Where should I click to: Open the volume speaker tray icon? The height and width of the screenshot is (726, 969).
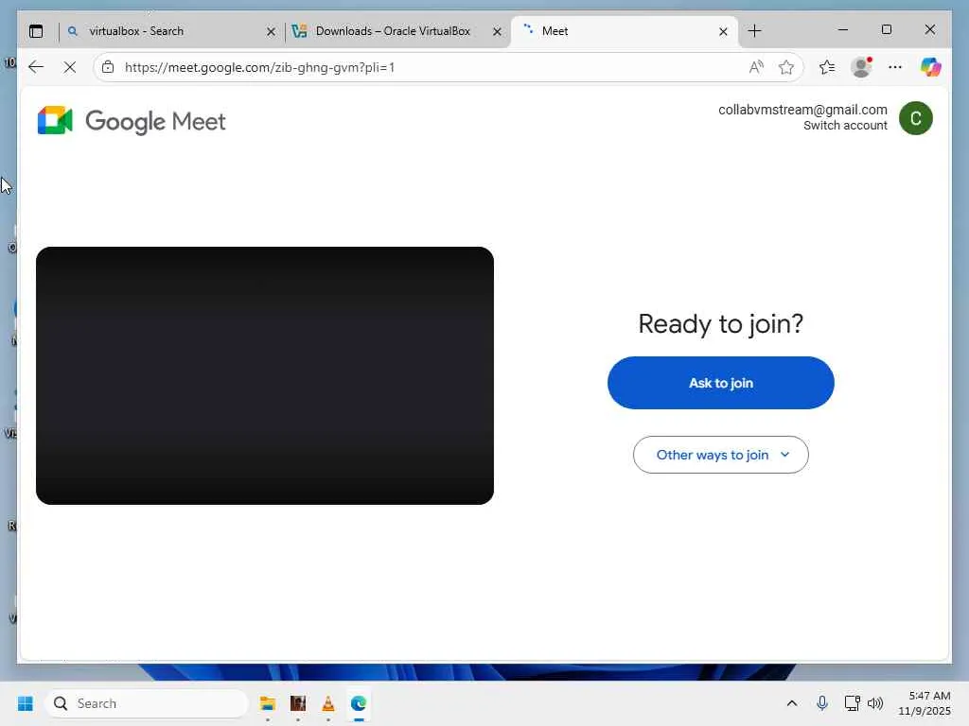point(875,703)
